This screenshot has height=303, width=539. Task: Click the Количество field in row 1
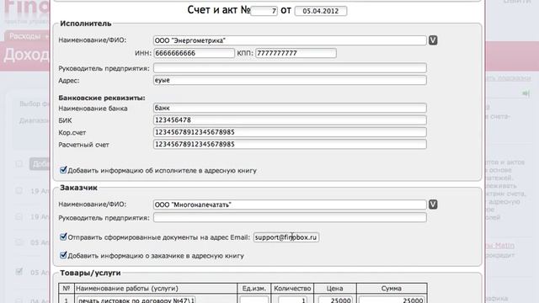(x=292, y=300)
